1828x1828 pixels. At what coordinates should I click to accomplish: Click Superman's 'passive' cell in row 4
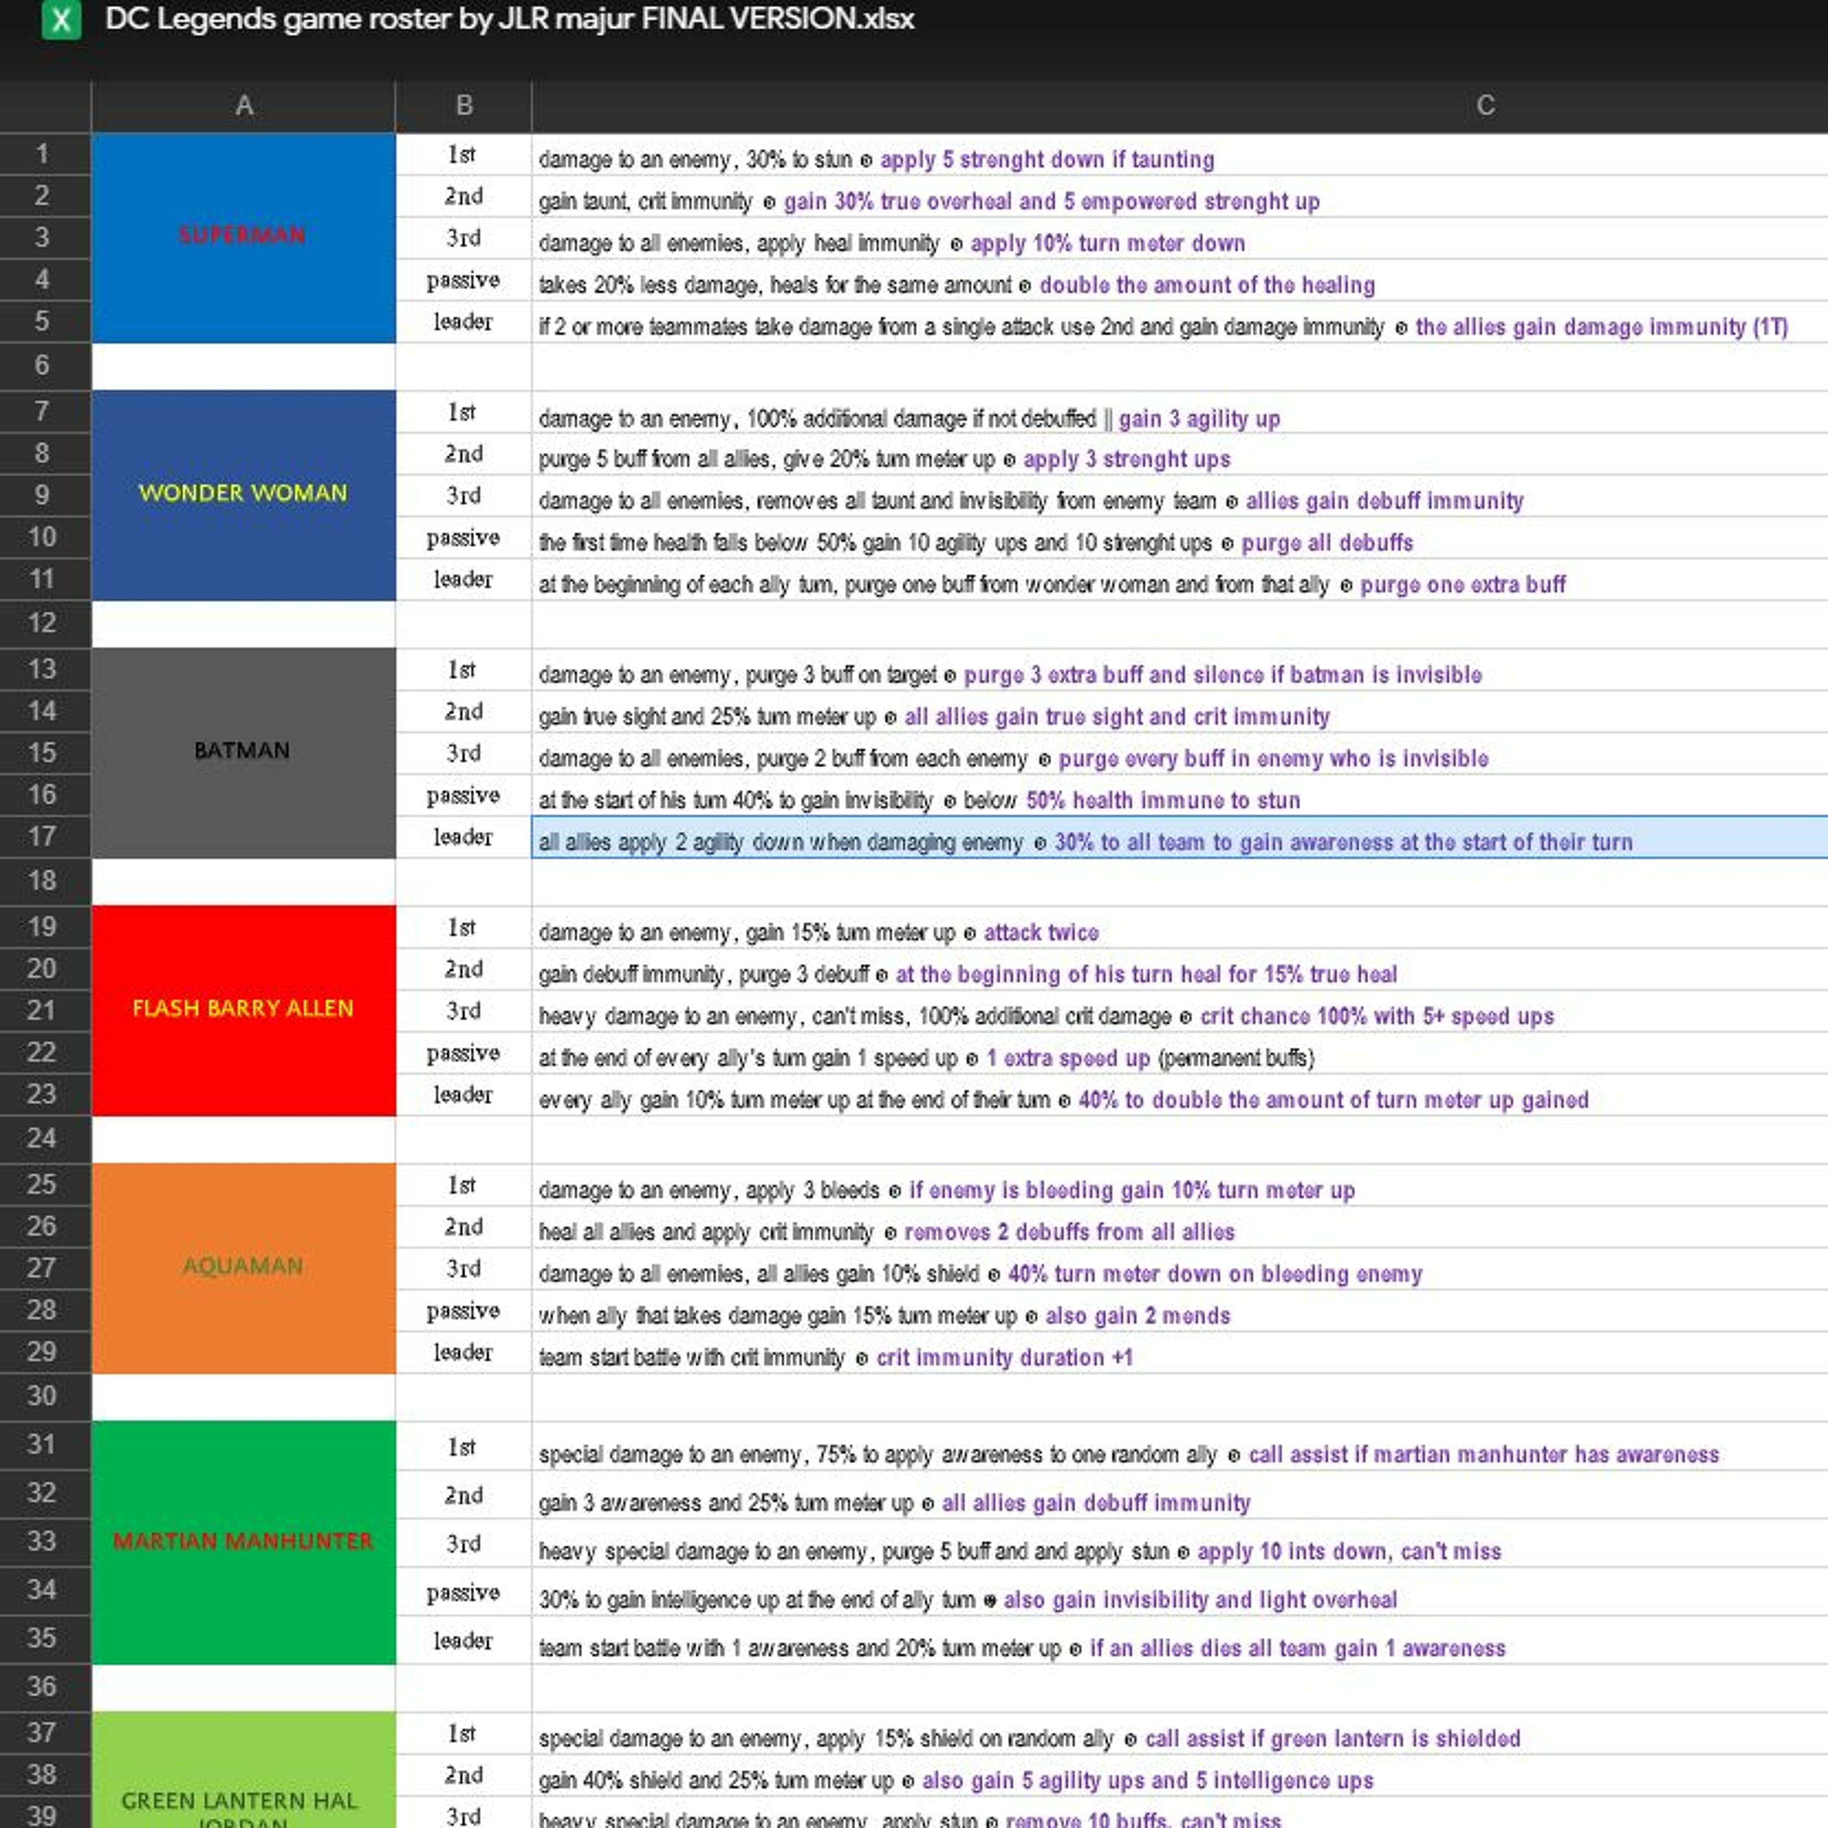point(464,280)
